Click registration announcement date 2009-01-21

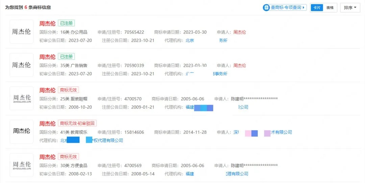click(x=143, y=107)
